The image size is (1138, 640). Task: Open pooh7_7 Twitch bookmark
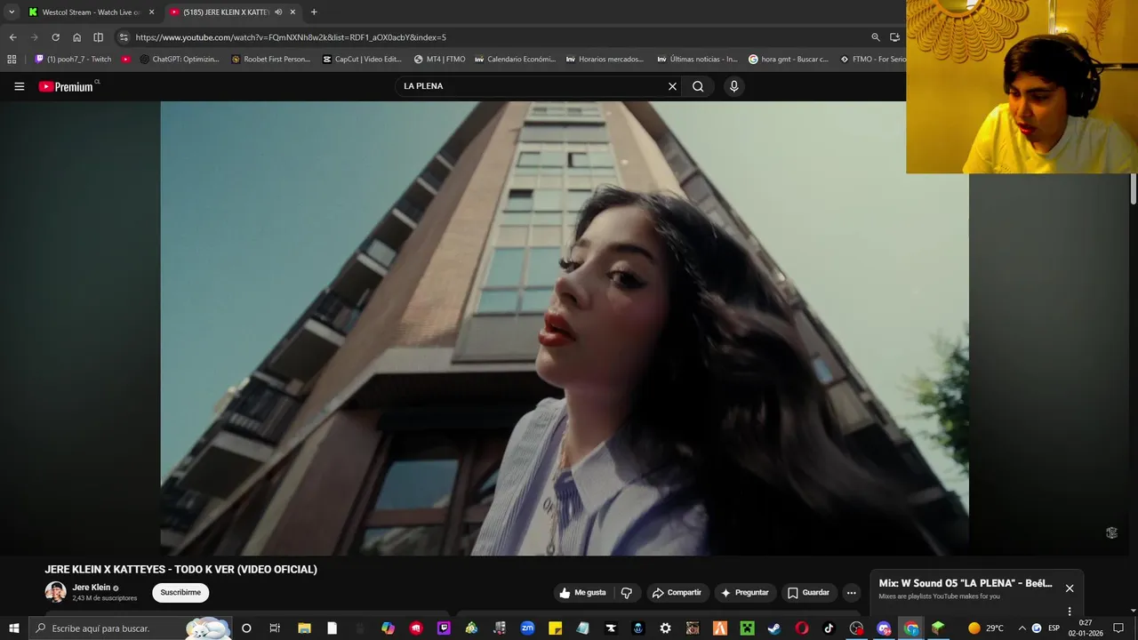74,60
